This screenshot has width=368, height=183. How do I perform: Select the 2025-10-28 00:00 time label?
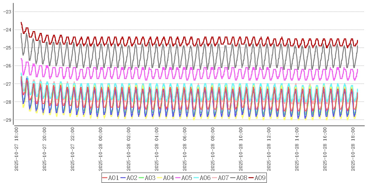(x=101, y=149)
